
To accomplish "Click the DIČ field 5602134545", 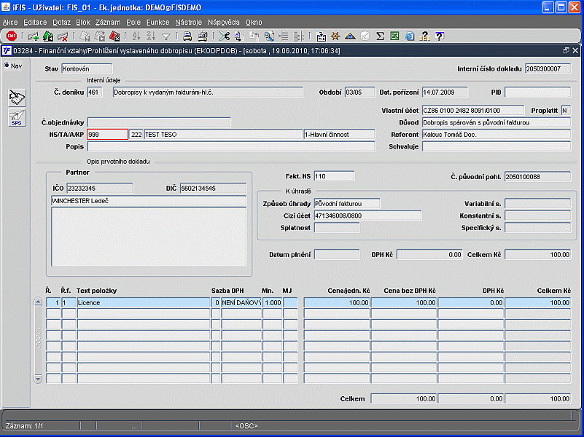I will [213, 188].
